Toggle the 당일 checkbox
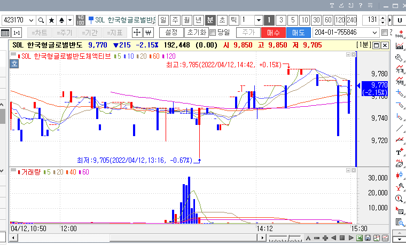Viewport: 406px width, 245px height. (x=213, y=33)
